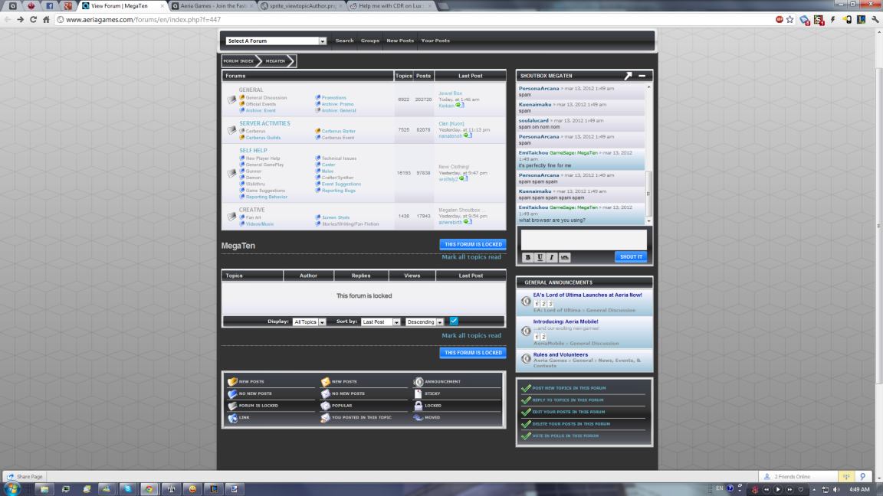
Task: Click Your Posts in forum navigation bar
Action: coord(435,41)
